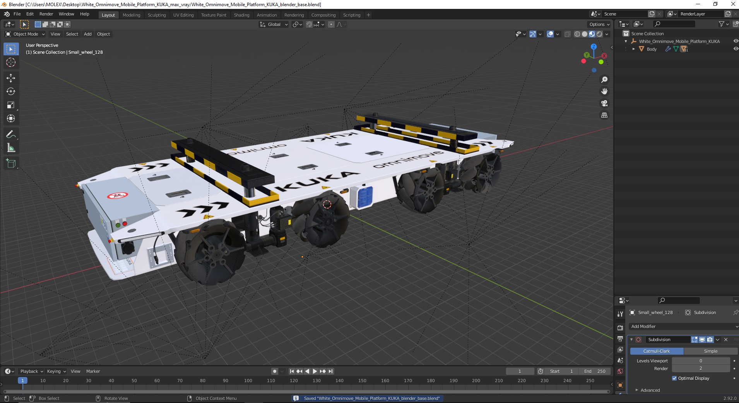Toggle viewport overlays button
This screenshot has width=739, height=403.
550,34
